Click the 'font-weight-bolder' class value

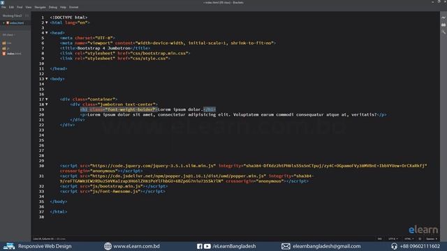[x=131, y=109]
